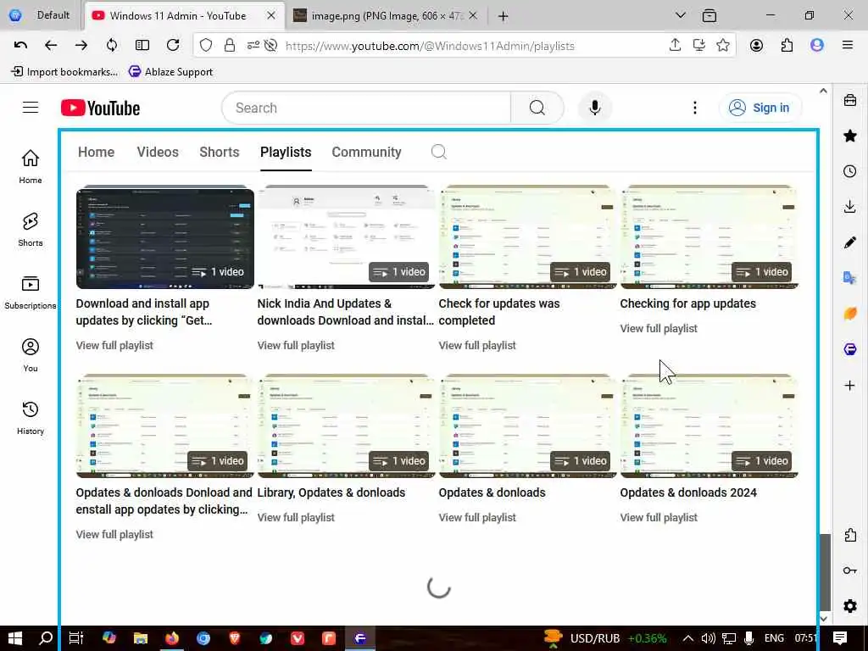Open the share icon in address bar
Viewport: 868px width, 651px height.
675,46
